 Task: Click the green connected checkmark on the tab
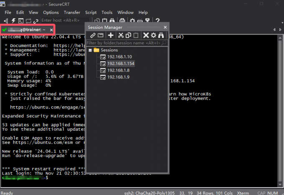click(5, 30)
